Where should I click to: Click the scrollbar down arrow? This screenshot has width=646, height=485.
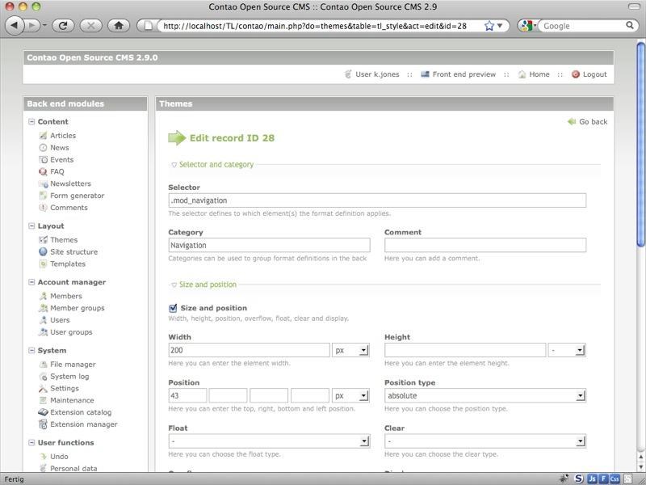(641, 466)
